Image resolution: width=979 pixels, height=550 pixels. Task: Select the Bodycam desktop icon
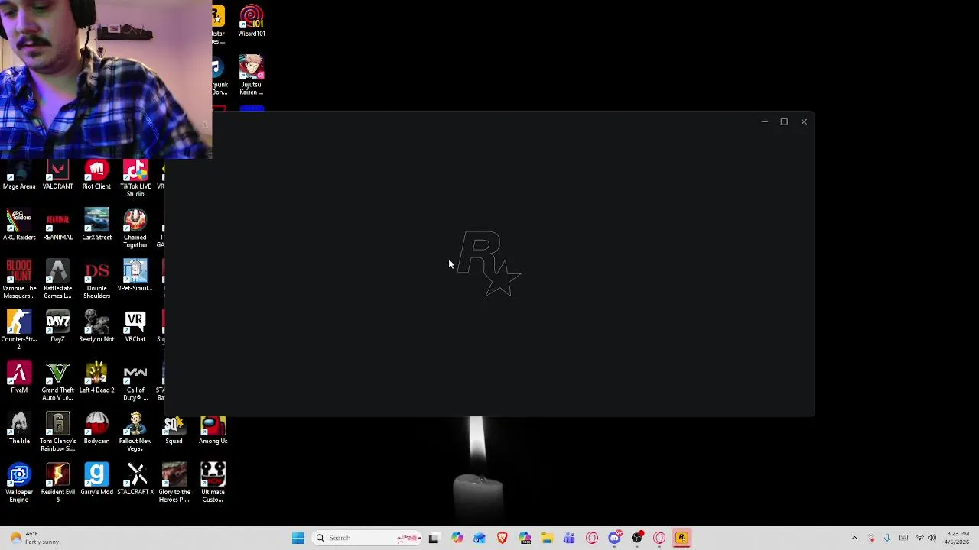tap(96, 429)
